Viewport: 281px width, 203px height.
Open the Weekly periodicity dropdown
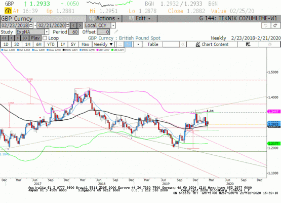[103, 44]
